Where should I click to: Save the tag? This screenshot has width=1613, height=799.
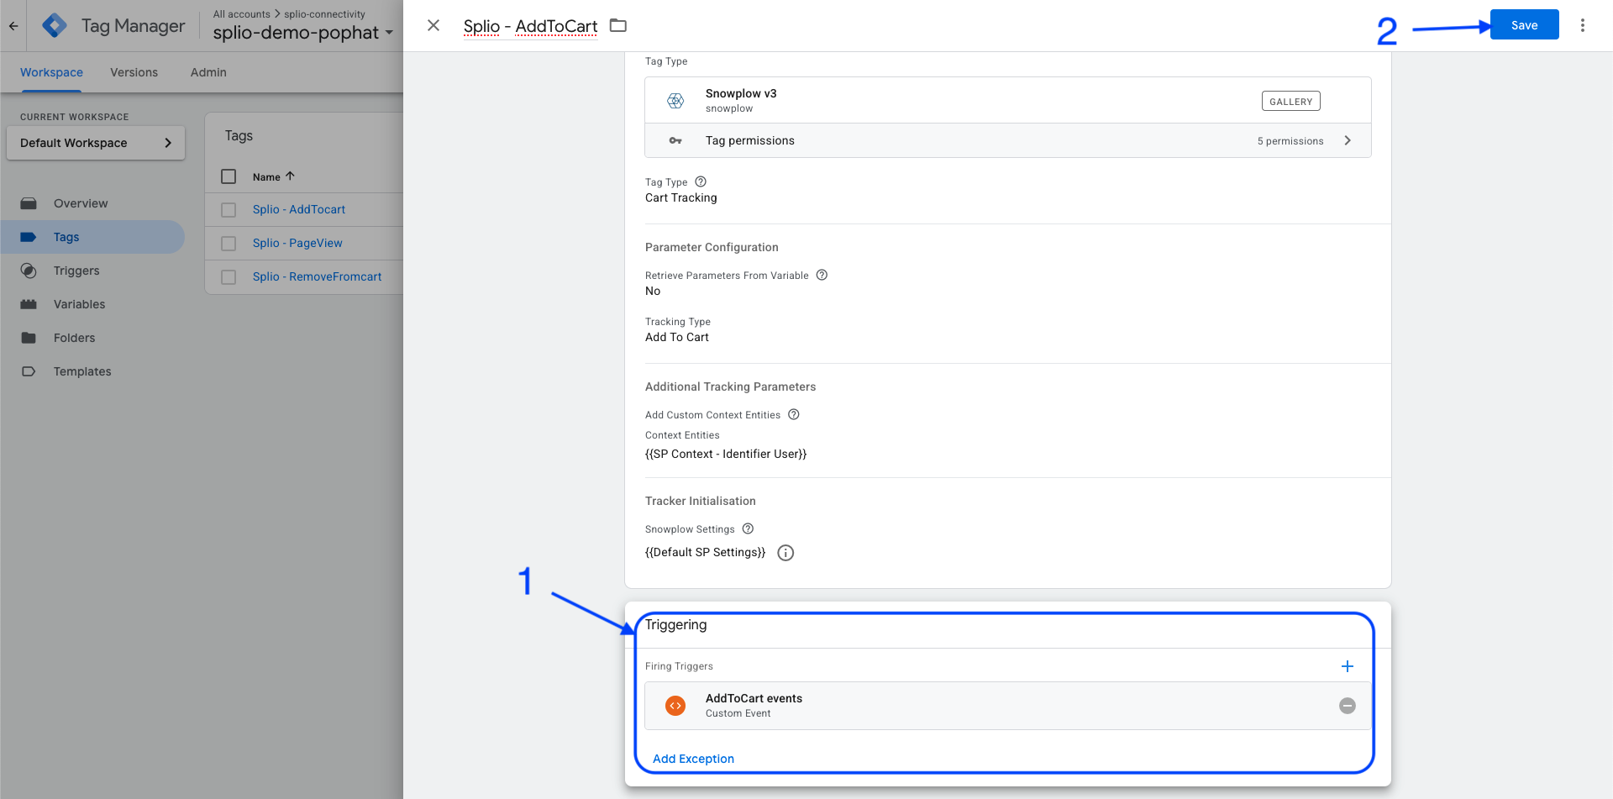[x=1524, y=24]
